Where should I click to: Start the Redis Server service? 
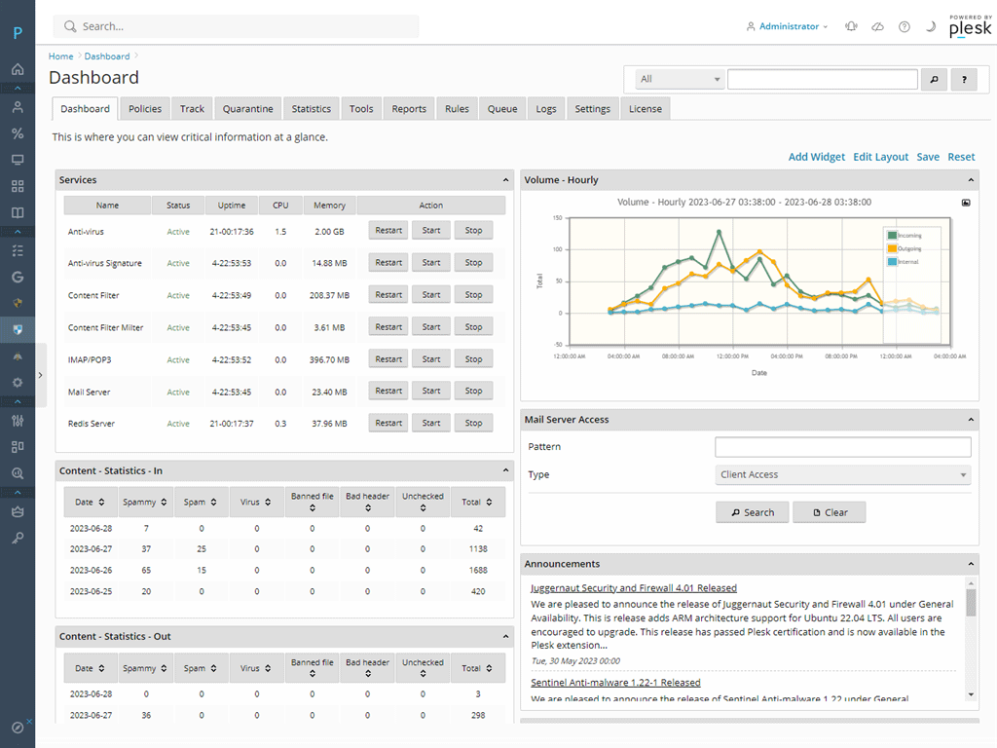point(431,423)
